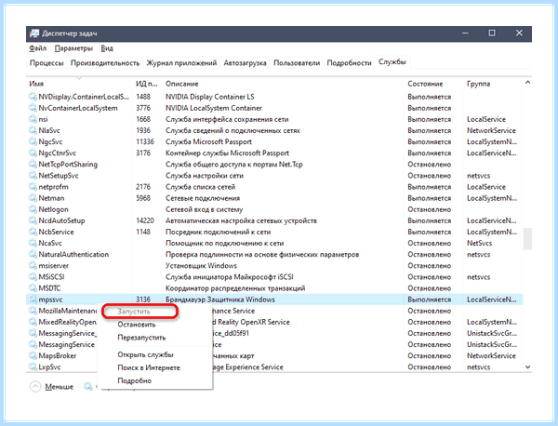558x426 pixels.
Task: Click the service icon beside NaturalAuthentication
Action: tap(33, 255)
